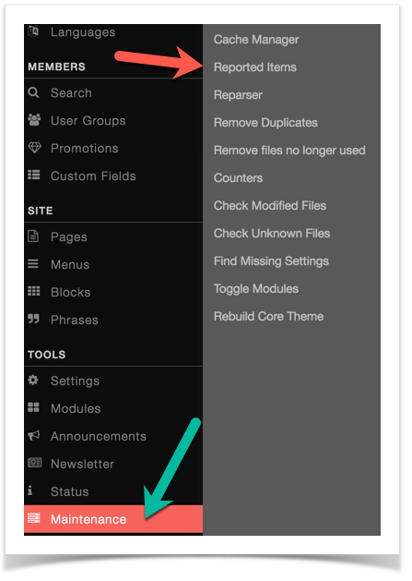412x581 pixels.
Task: Open Reported Items in the submenu
Action: (255, 67)
